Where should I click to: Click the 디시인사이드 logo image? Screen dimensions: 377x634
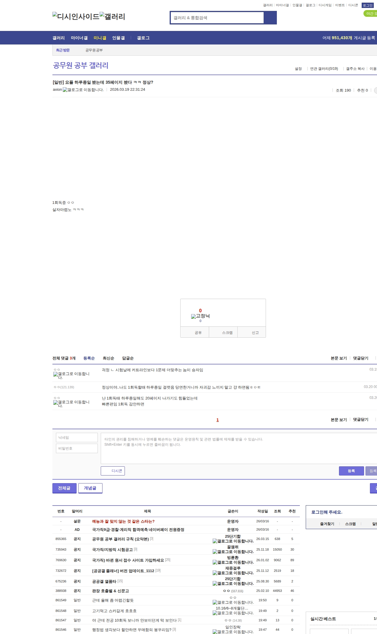click(76, 16)
